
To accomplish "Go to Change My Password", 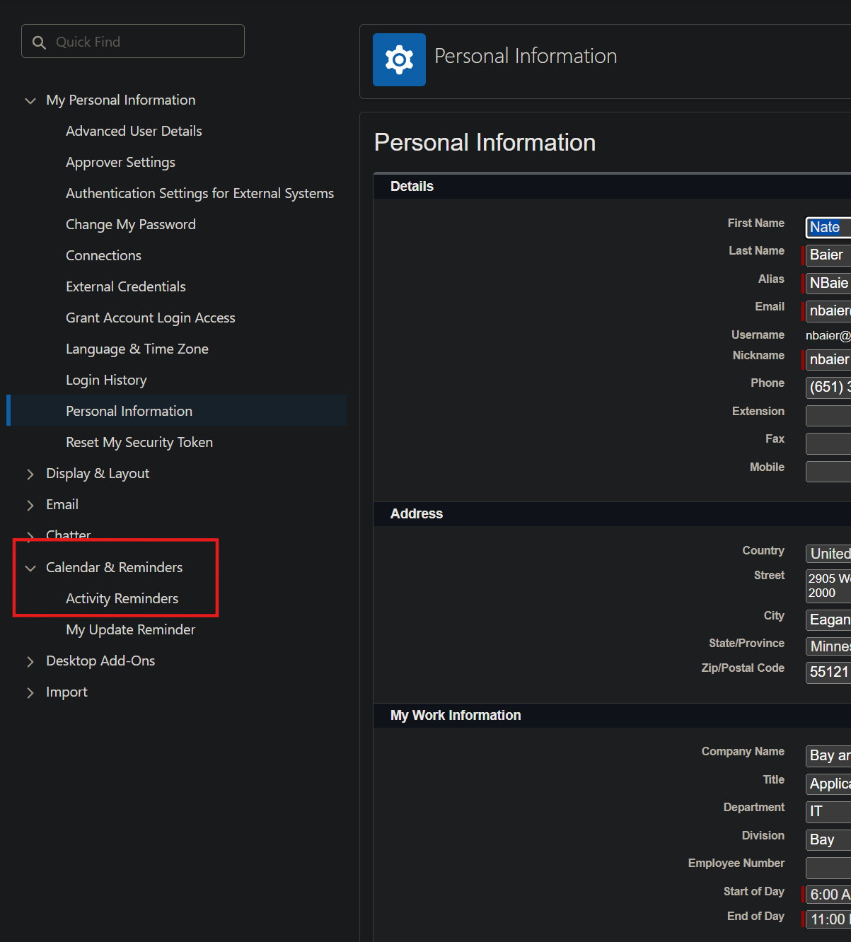I will click(130, 225).
